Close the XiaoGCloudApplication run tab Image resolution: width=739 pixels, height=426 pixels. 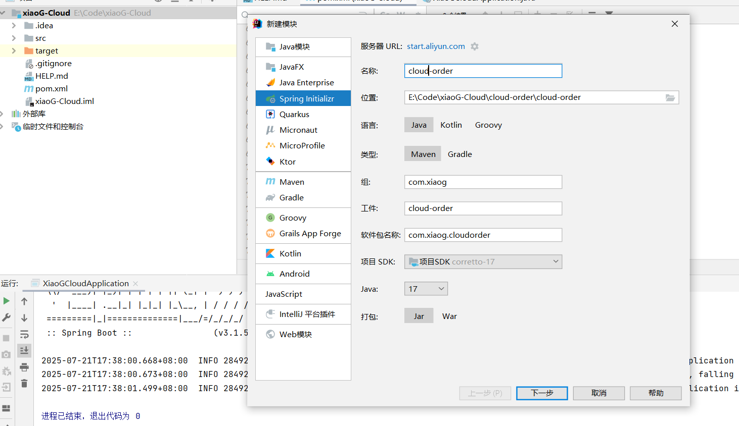135,284
